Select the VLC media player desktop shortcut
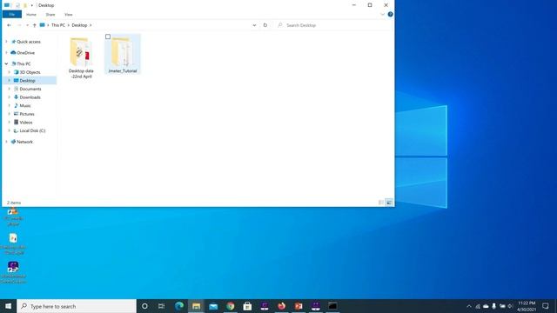557x313 pixels. (14, 216)
